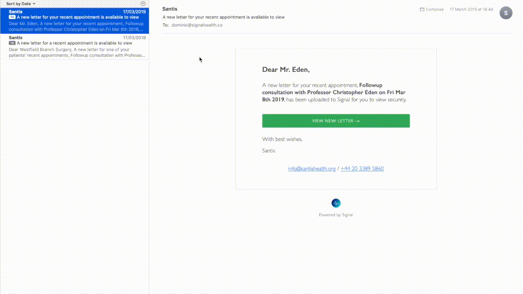
Task: Open the Sort by Date dropdown
Action: click(21, 4)
